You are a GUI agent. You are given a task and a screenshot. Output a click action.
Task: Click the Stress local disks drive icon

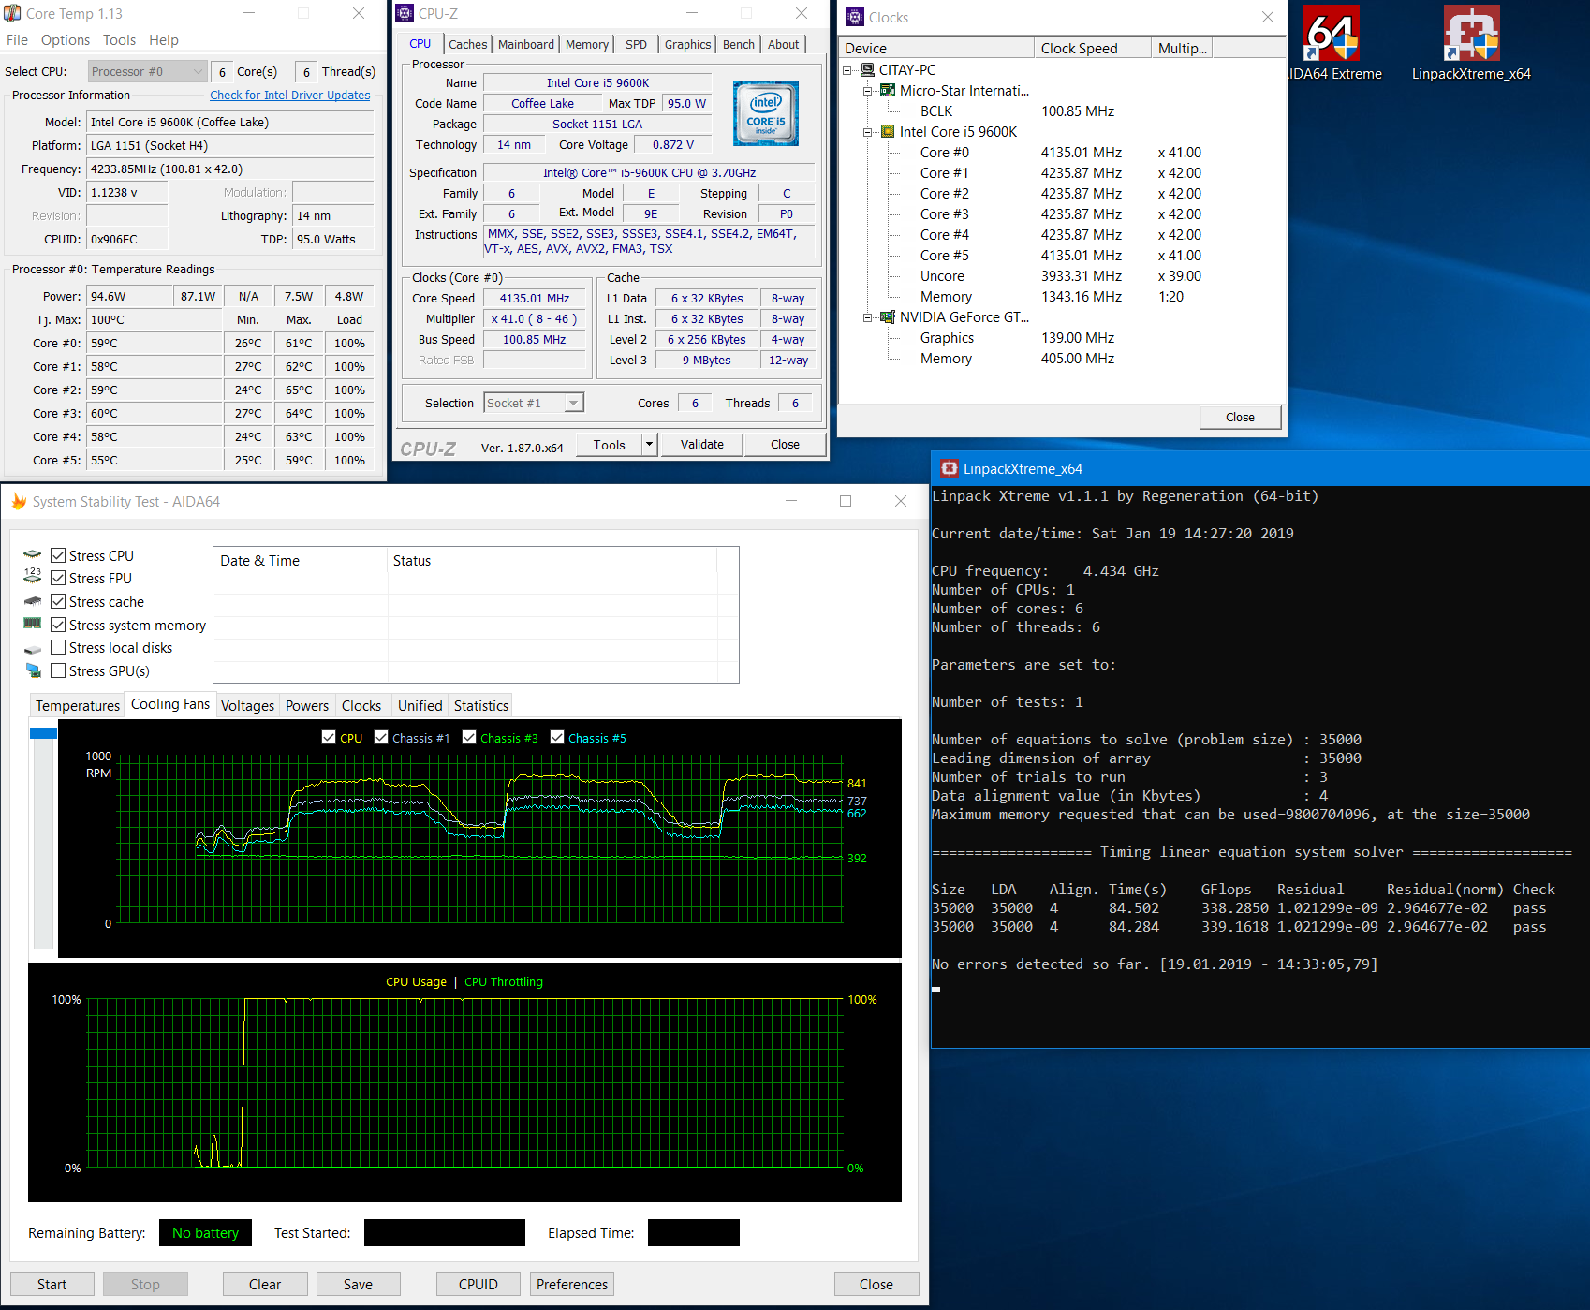33,648
